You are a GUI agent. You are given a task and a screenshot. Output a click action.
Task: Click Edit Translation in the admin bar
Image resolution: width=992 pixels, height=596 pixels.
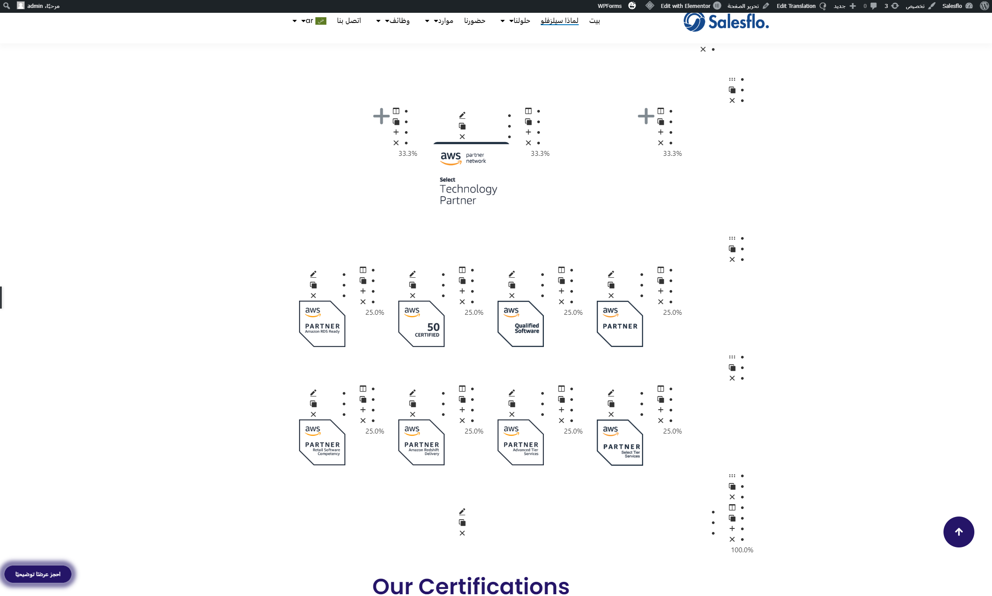(801, 6)
